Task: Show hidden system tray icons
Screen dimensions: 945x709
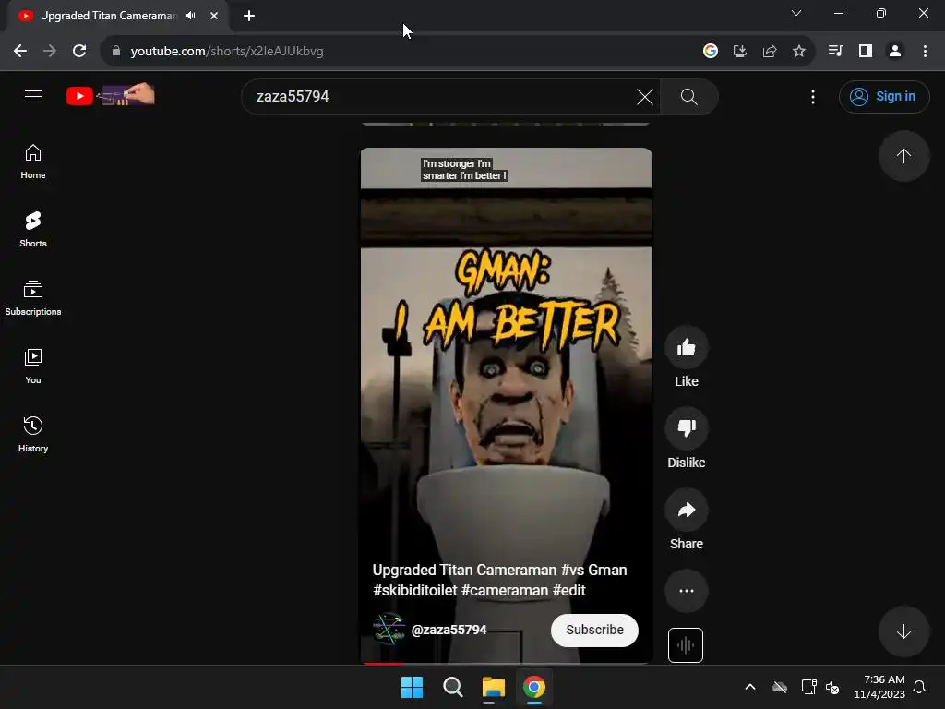Action: tap(750, 687)
